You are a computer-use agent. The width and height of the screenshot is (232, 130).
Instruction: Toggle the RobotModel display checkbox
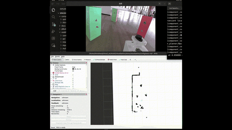tap(73, 77)
